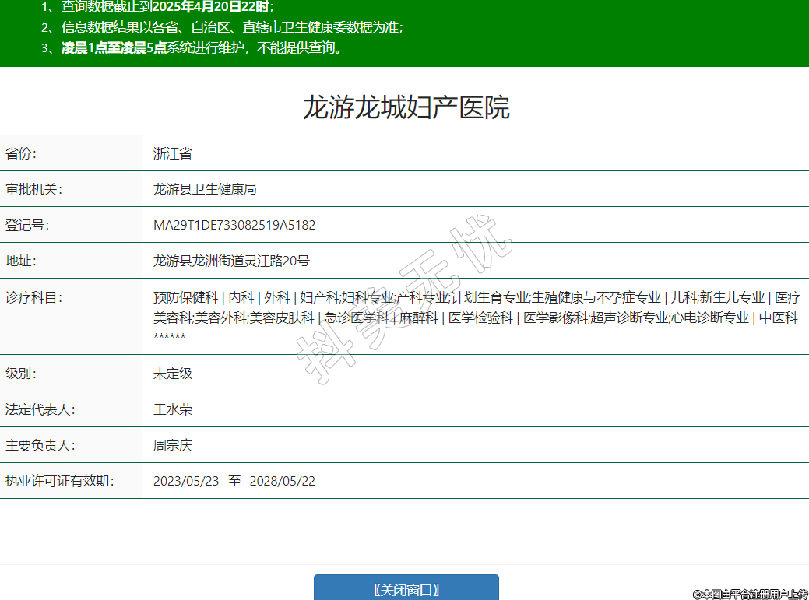Select the 登记号 row label
The width and height of the screenshot is (809, 600).
[27, 225]
